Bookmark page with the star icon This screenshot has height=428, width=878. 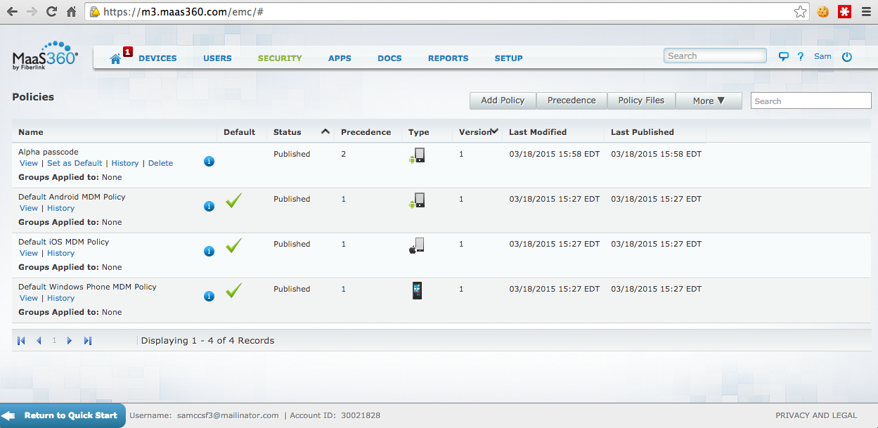point(800,12)
